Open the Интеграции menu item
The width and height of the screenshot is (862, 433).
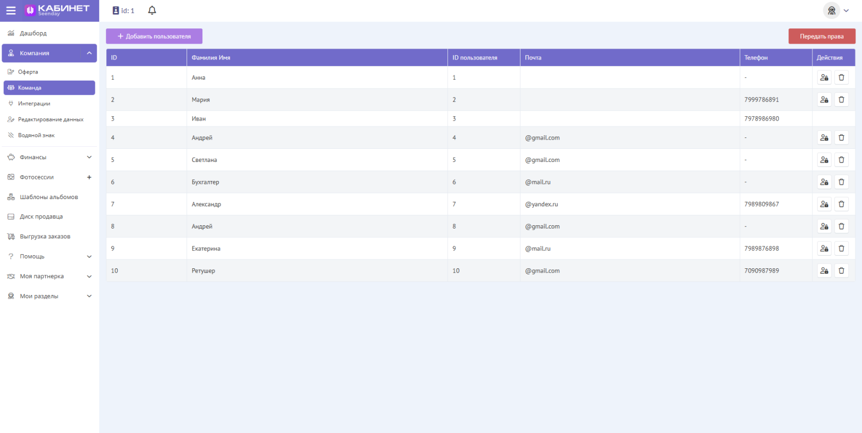click(x=34, y=104)
